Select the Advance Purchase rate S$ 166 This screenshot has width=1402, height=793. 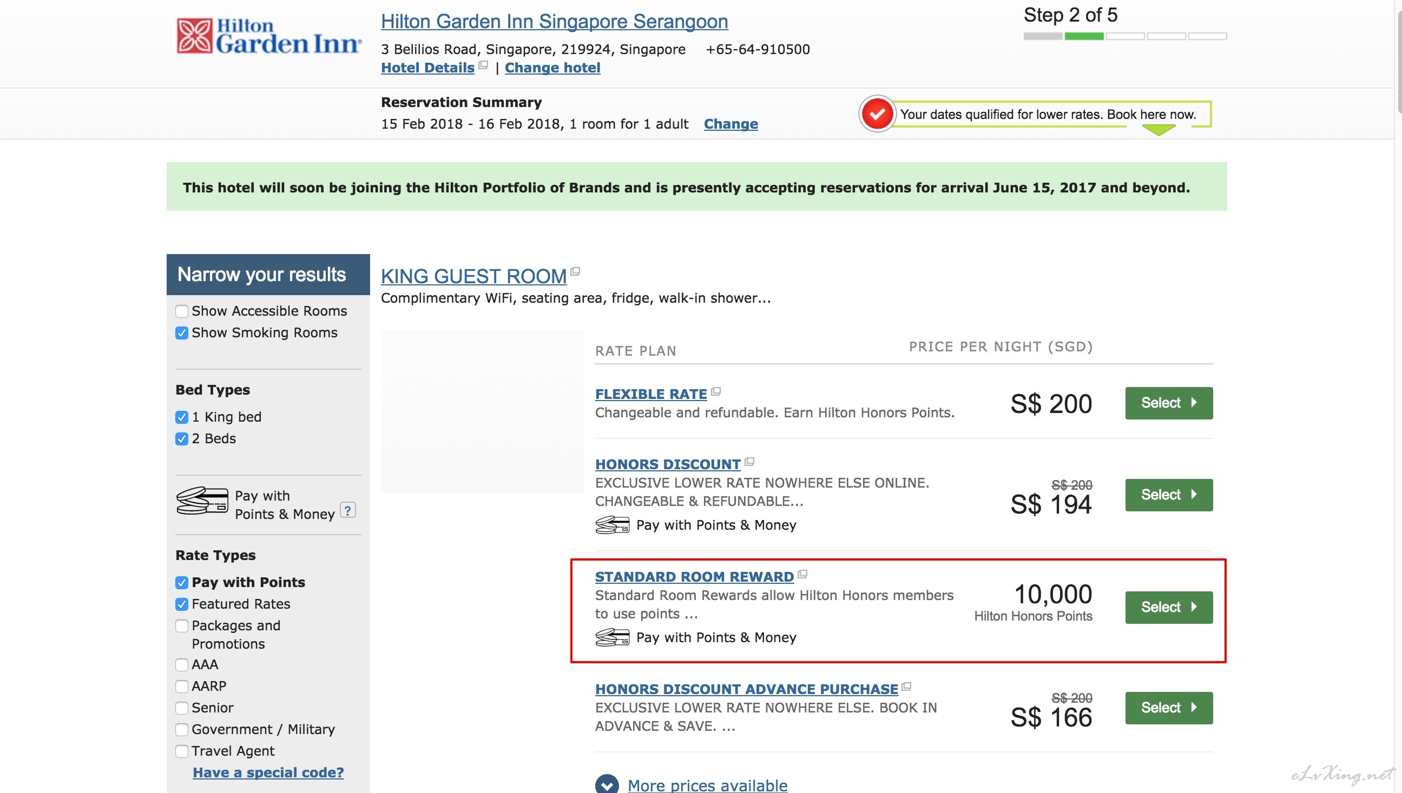(x=1169, y=708)
